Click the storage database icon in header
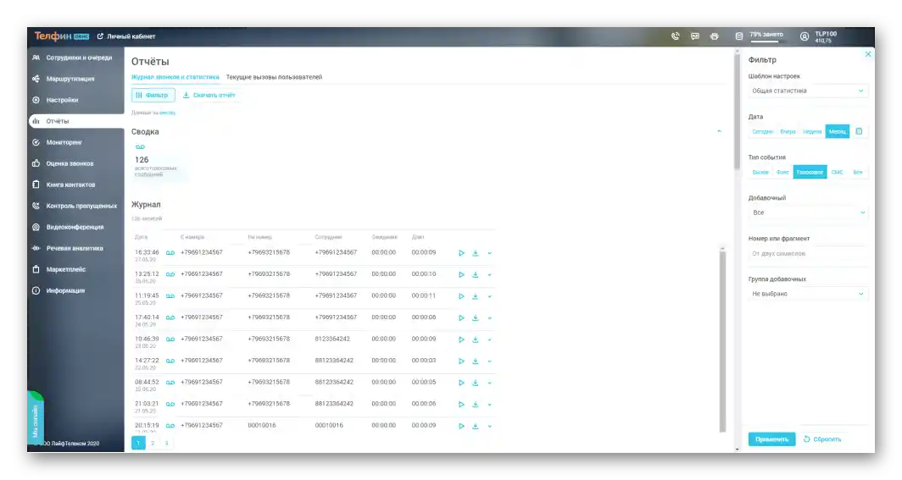This screenshot has width=902, height=480. (739, 36)
